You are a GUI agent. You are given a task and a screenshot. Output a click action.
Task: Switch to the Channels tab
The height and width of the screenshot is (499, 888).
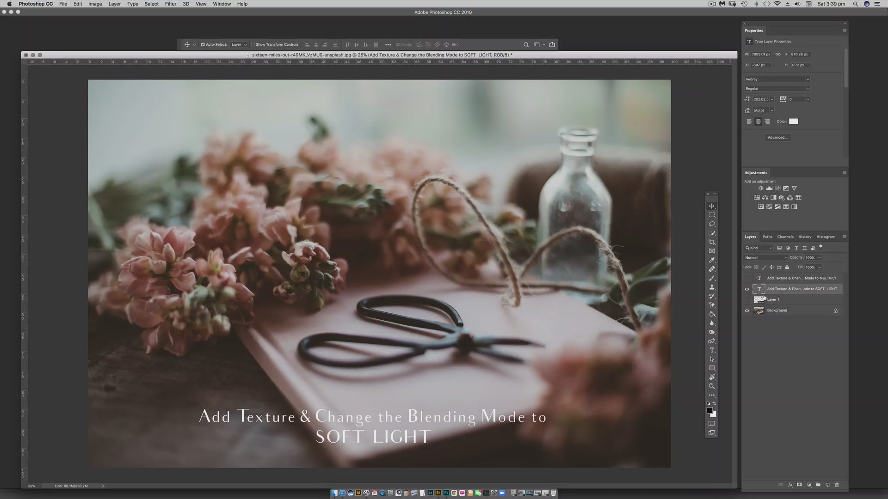[x=785, y=237]
